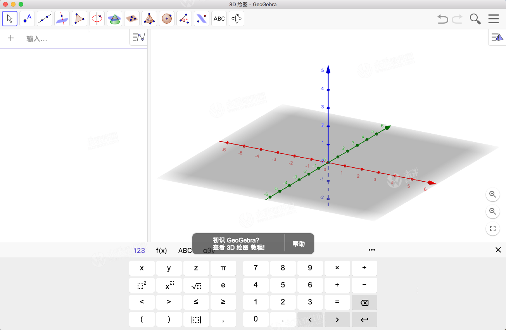Tap the number 3 key
The width and height of the screenshot is (506, 330).
(x=310, y=302)
